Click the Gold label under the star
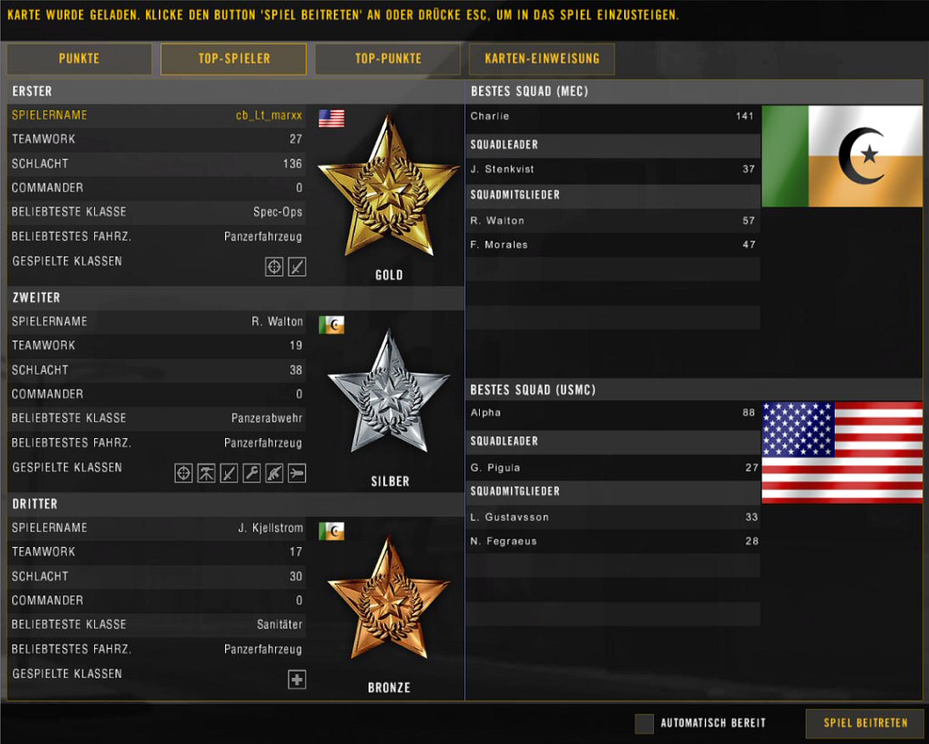Image resolution: width=929 pixels, height=744 pixels. (389, 275)
